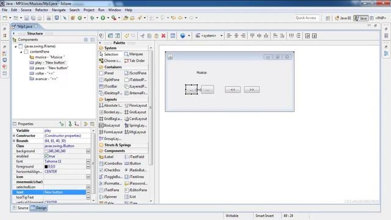This screenshot has height=220, width=391.
Task: Click the Align bottom edges icon
Action: coord(266,35)
